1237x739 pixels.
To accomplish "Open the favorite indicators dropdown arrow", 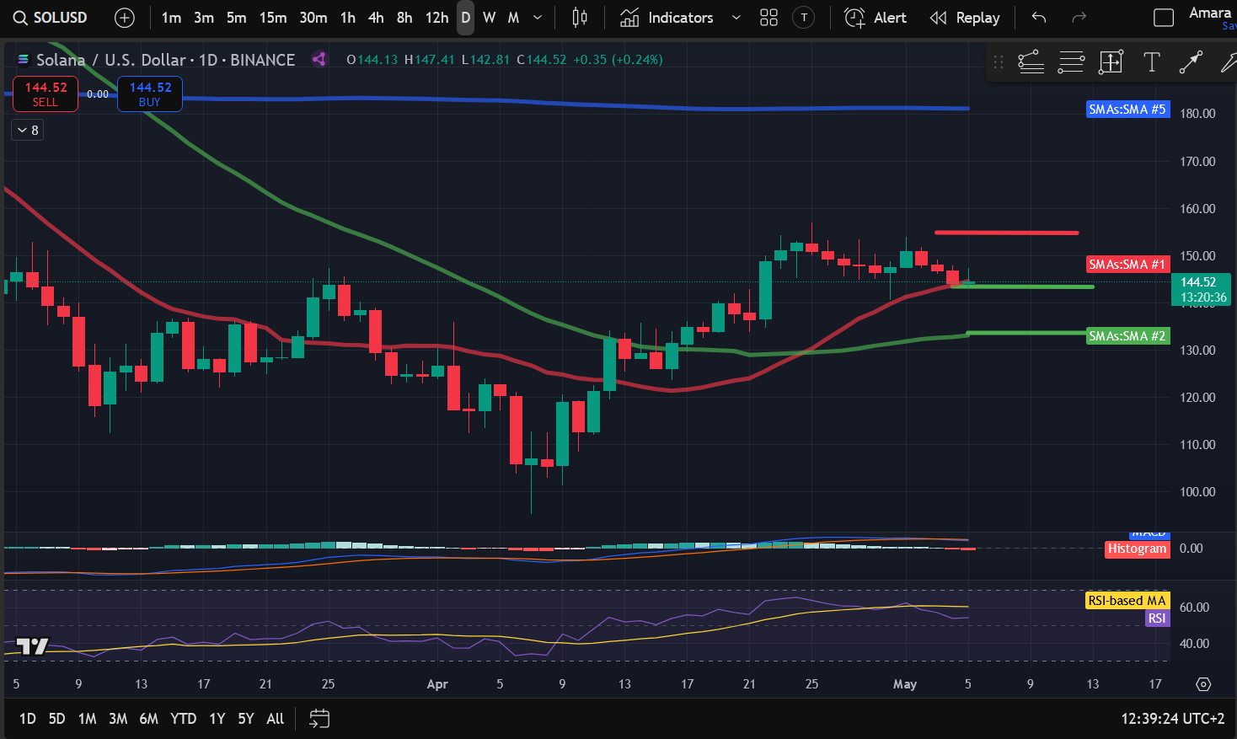I will click(x=736, y=18).
